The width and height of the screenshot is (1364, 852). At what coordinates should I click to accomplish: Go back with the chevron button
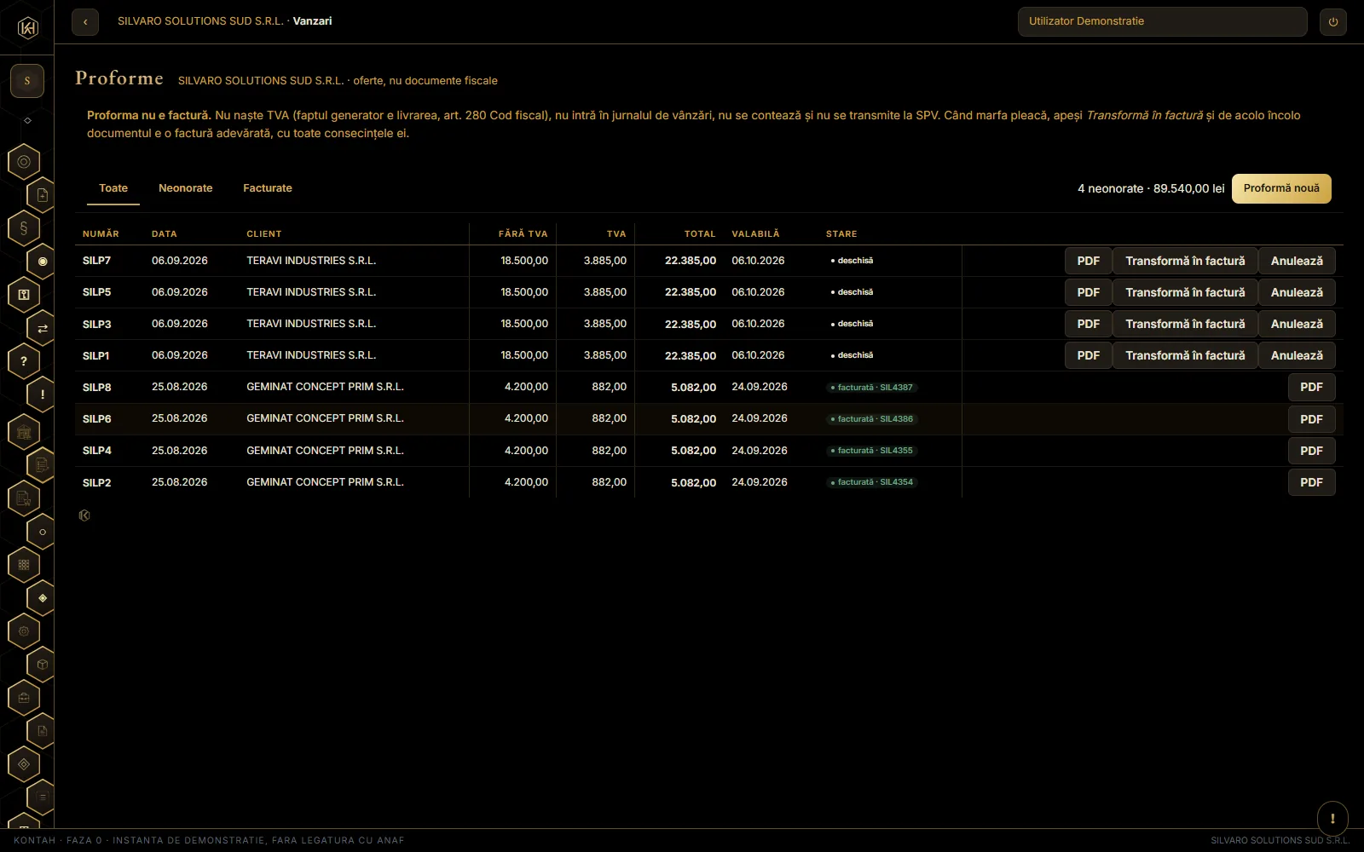pyautogui.click(x=85, y=22)
